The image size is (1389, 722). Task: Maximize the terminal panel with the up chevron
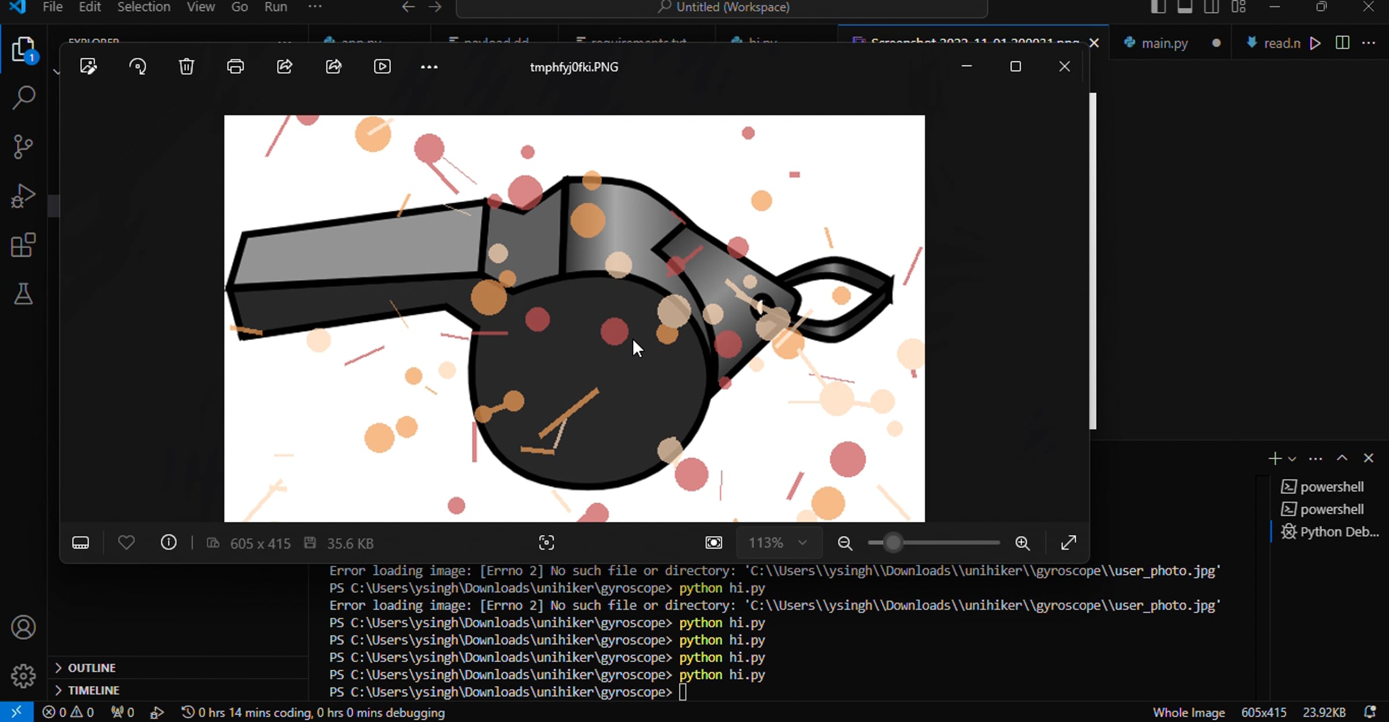pos(1342,458)
